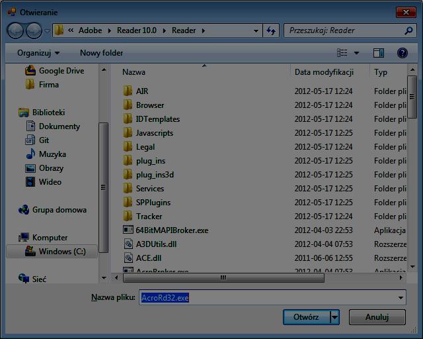
Task: Click the Aplikacja type of 64BitMAPIBroker.exe
Action: (389, 230)
